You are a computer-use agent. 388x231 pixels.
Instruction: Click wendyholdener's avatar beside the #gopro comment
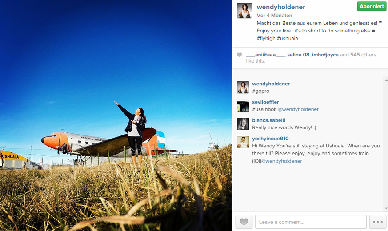click(243, 88)
